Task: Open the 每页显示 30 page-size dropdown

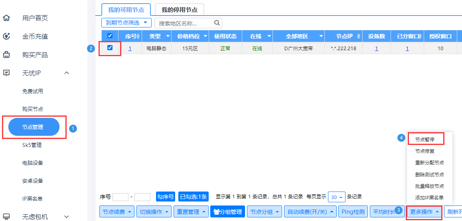Action: (336, 197)
